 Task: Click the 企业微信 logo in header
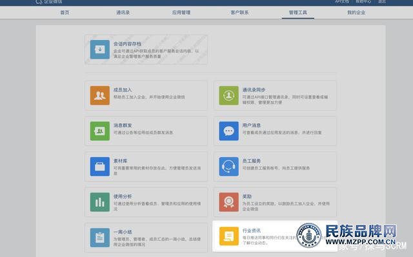(x=49, y=2)
